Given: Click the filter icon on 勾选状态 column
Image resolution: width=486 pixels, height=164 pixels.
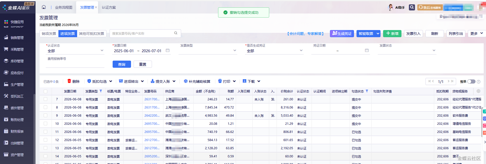Looking at the screenshot, I should point(367,91).
